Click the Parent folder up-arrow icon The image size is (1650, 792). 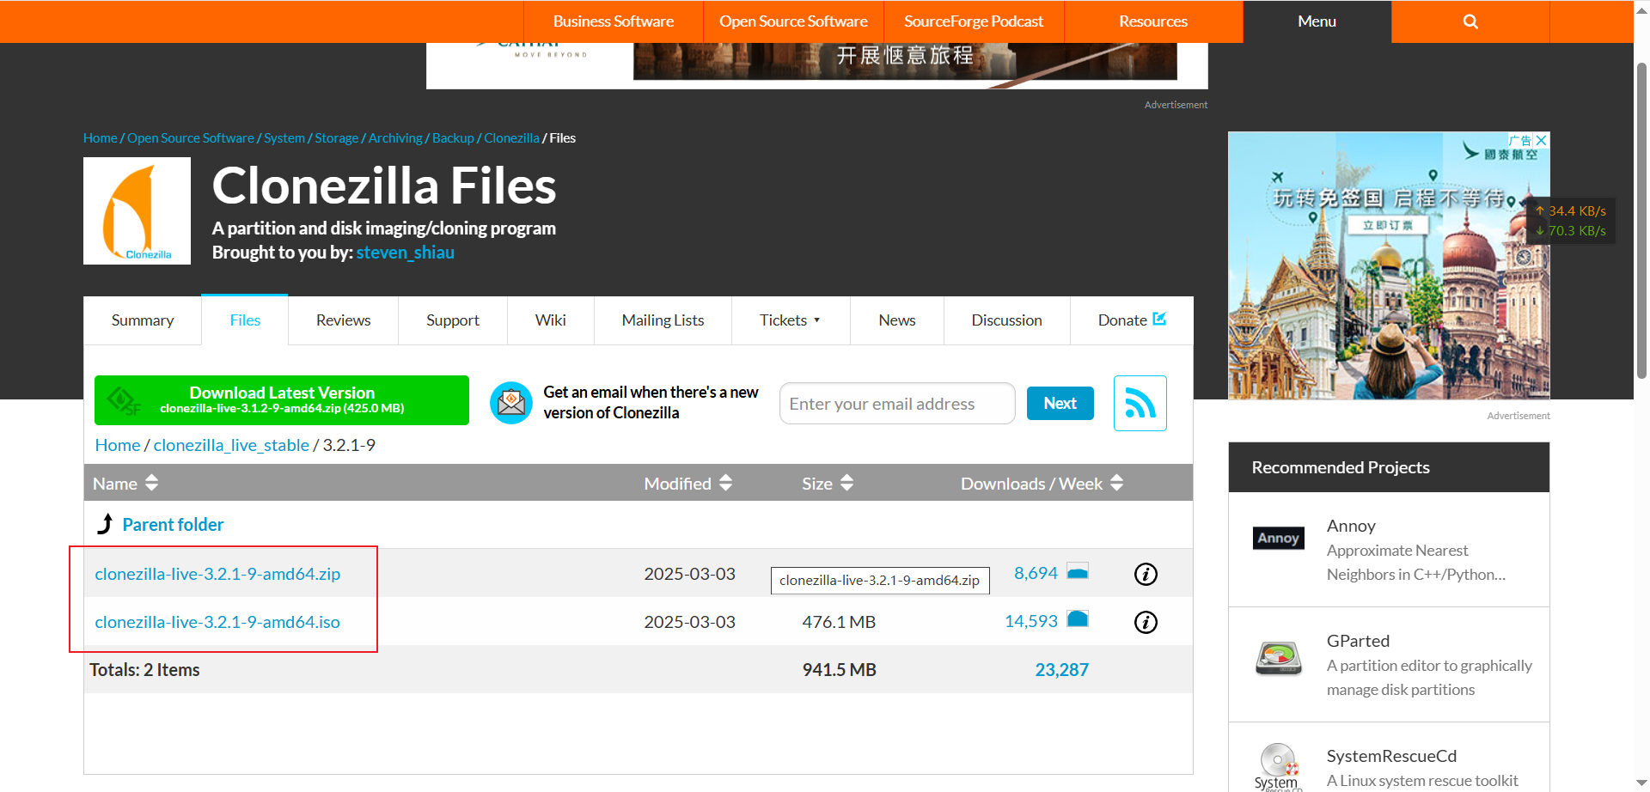click(105, 524)
